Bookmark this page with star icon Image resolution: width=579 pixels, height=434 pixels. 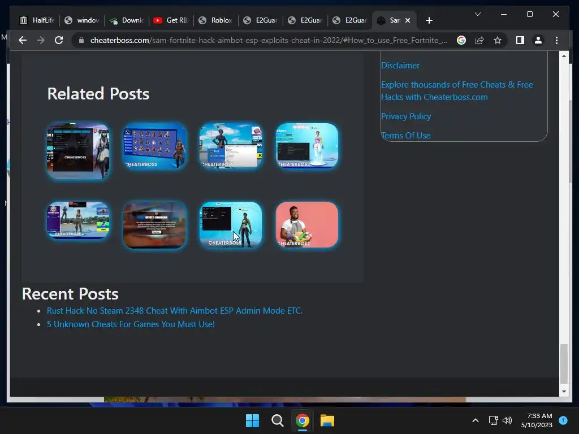(x=498, y=40)
